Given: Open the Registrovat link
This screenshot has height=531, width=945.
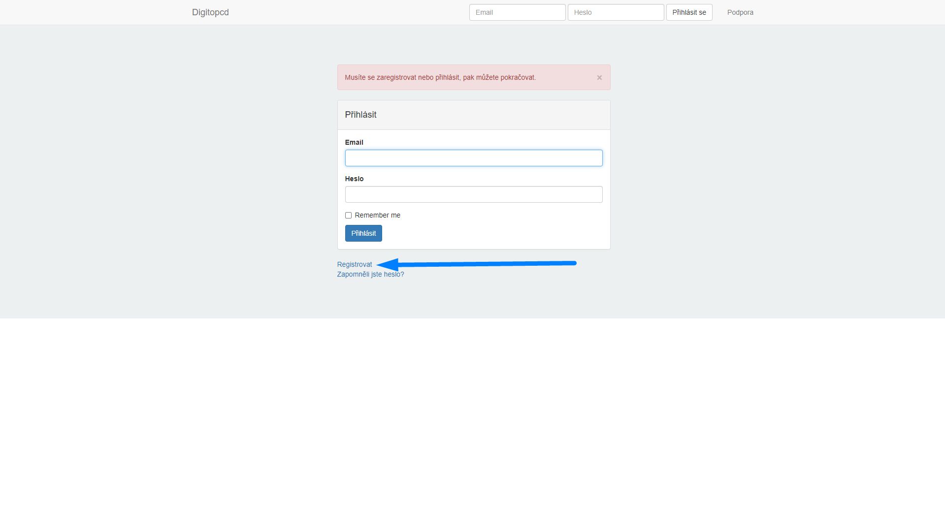Looking at the screenshot, I should [355, 265].
